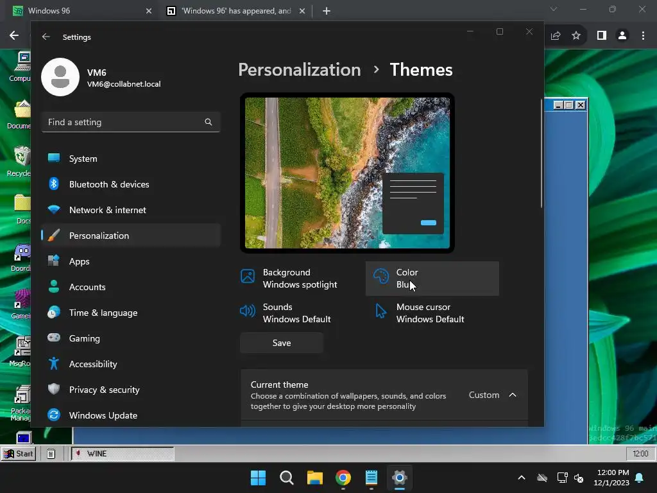This screenshot has height=493, width=657.
Task: Open the Color Blue theme option
Action: click(432, 279)
